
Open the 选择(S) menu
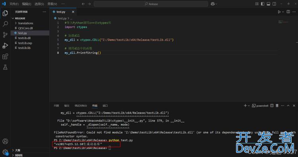39,4
